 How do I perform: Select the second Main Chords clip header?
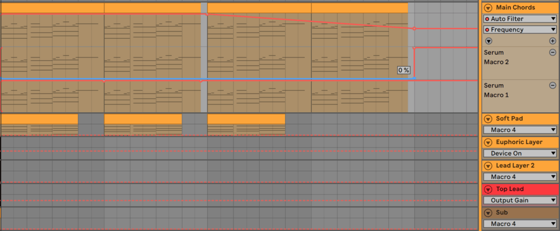click(x=153, y=8)
